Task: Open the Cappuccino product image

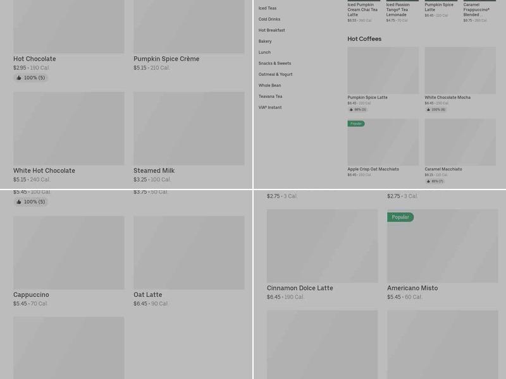Action: (x=69, y=253)
